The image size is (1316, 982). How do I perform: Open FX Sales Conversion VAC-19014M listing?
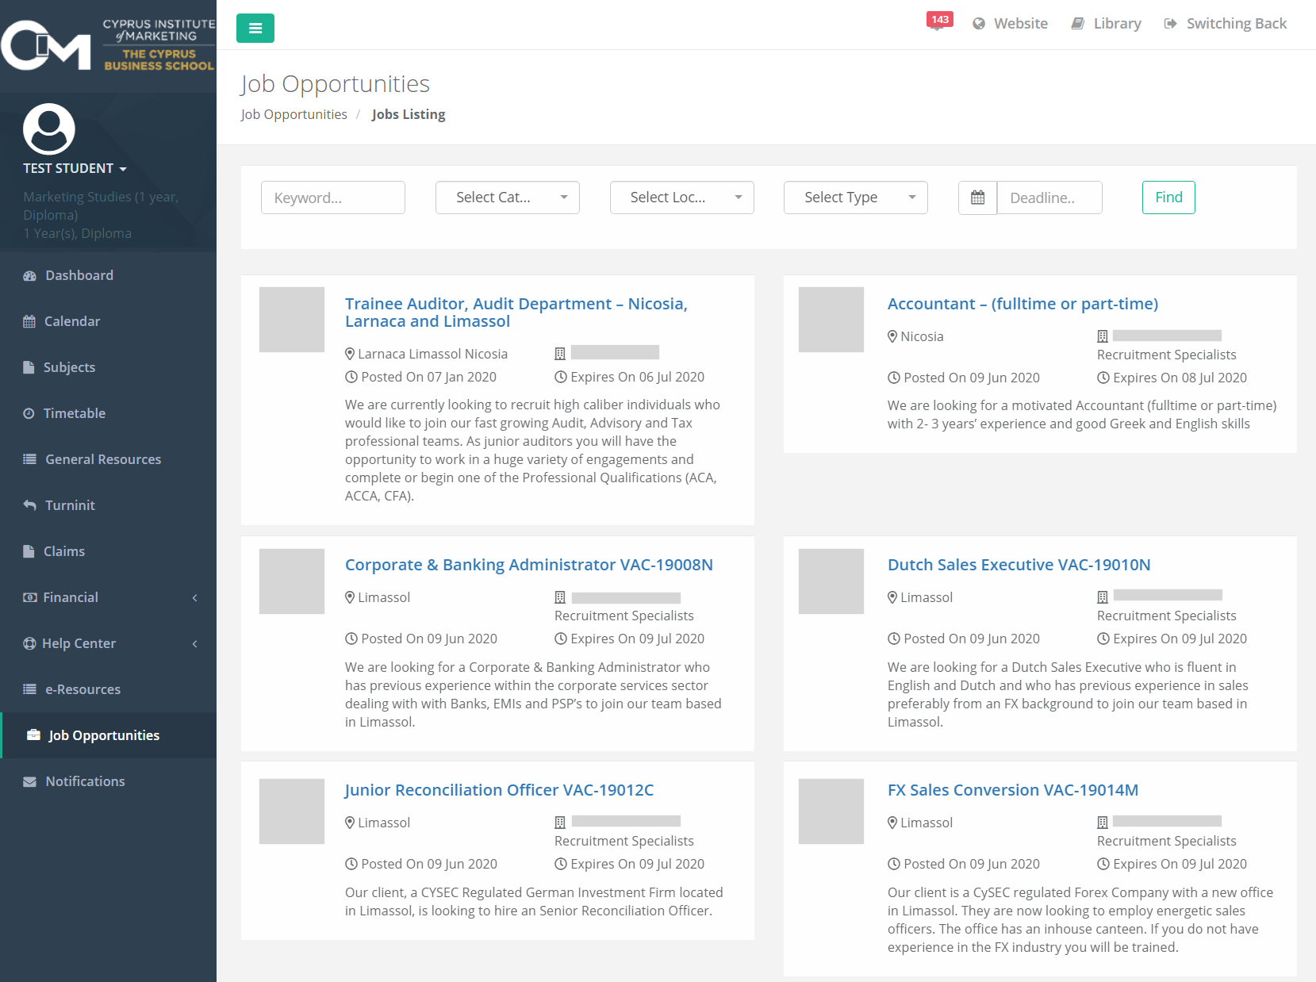coord(1013,790)
